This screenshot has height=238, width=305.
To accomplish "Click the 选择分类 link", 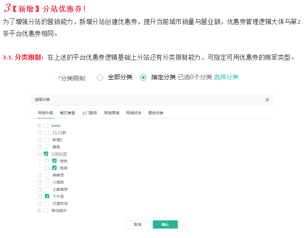I will (226, 77).
